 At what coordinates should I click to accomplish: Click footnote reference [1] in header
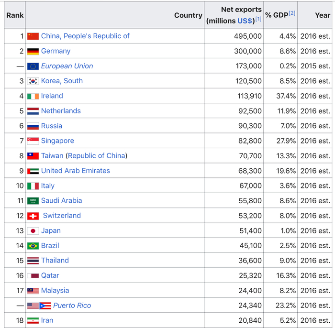click(x=258, y=19)
